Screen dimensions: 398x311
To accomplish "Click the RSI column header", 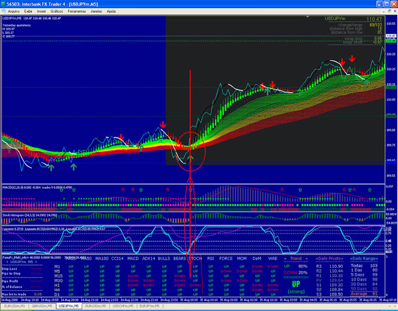I will click(210, 259).
